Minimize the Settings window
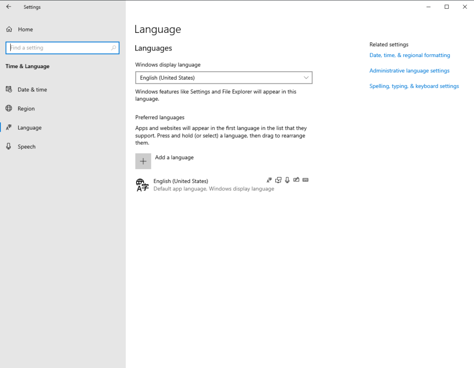 point(428,6)
